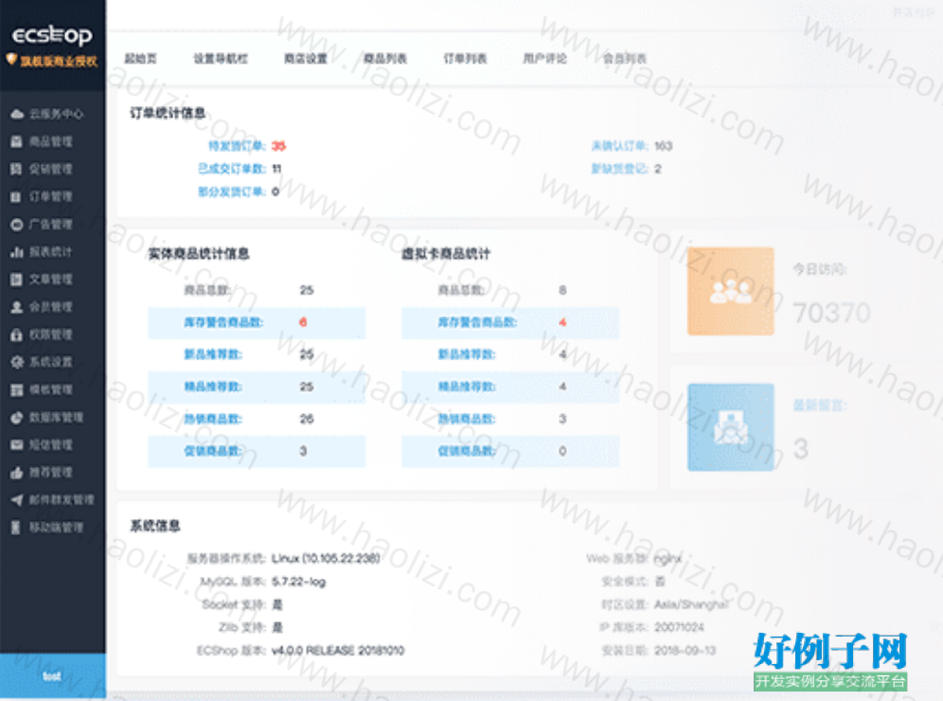The width and height of the screenshot is (943, 701).
Task: Open 推荐管理 thumbs-up icon
Action: point(17,473)
